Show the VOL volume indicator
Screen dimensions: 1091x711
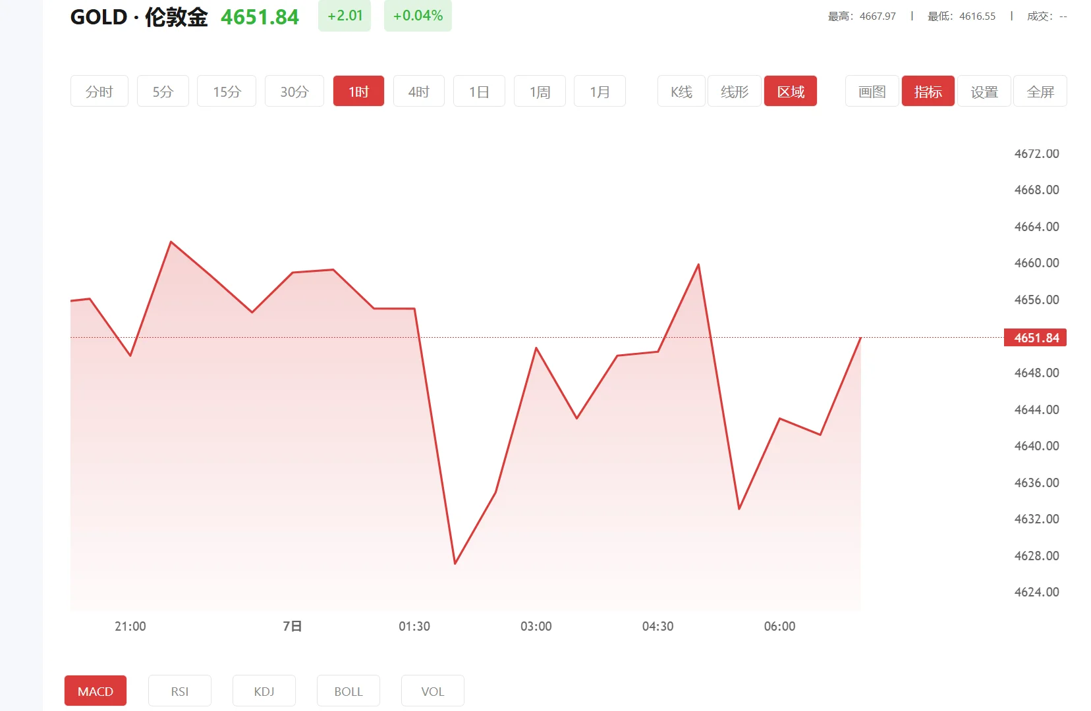click(432, 691)
